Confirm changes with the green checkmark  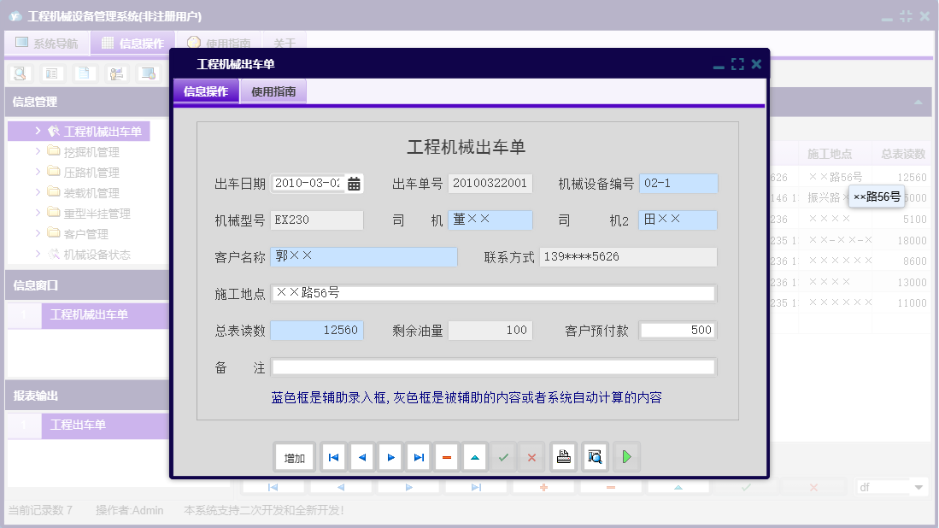(503, 456)
